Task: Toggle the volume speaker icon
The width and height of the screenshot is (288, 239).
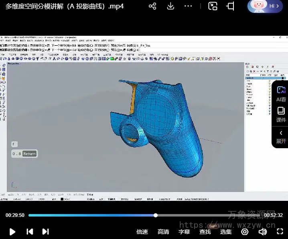Action: [263, 232]
